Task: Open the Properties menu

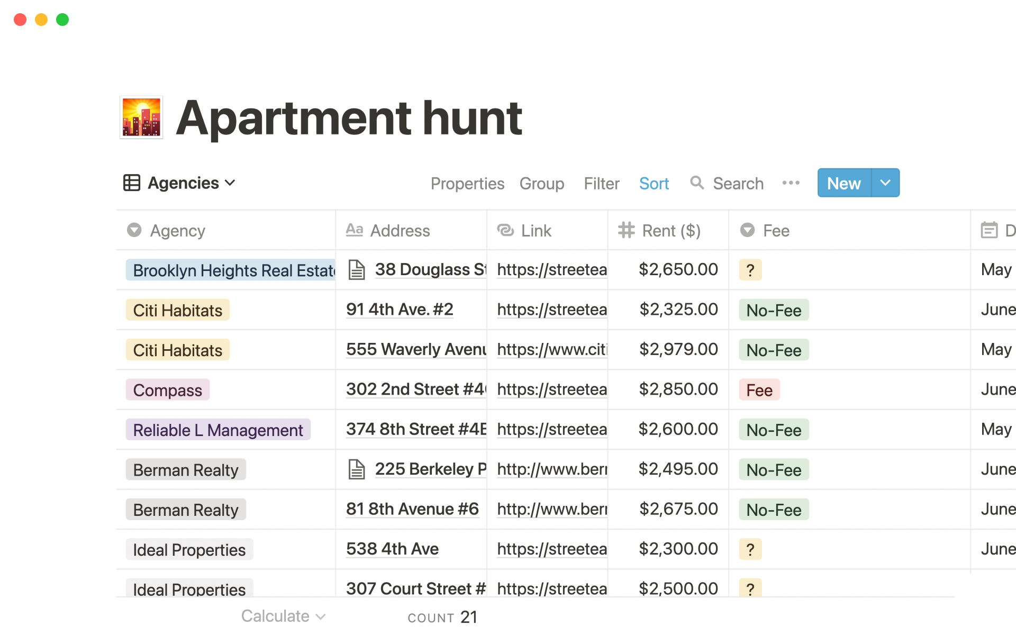Action: (x=467, y=184)
